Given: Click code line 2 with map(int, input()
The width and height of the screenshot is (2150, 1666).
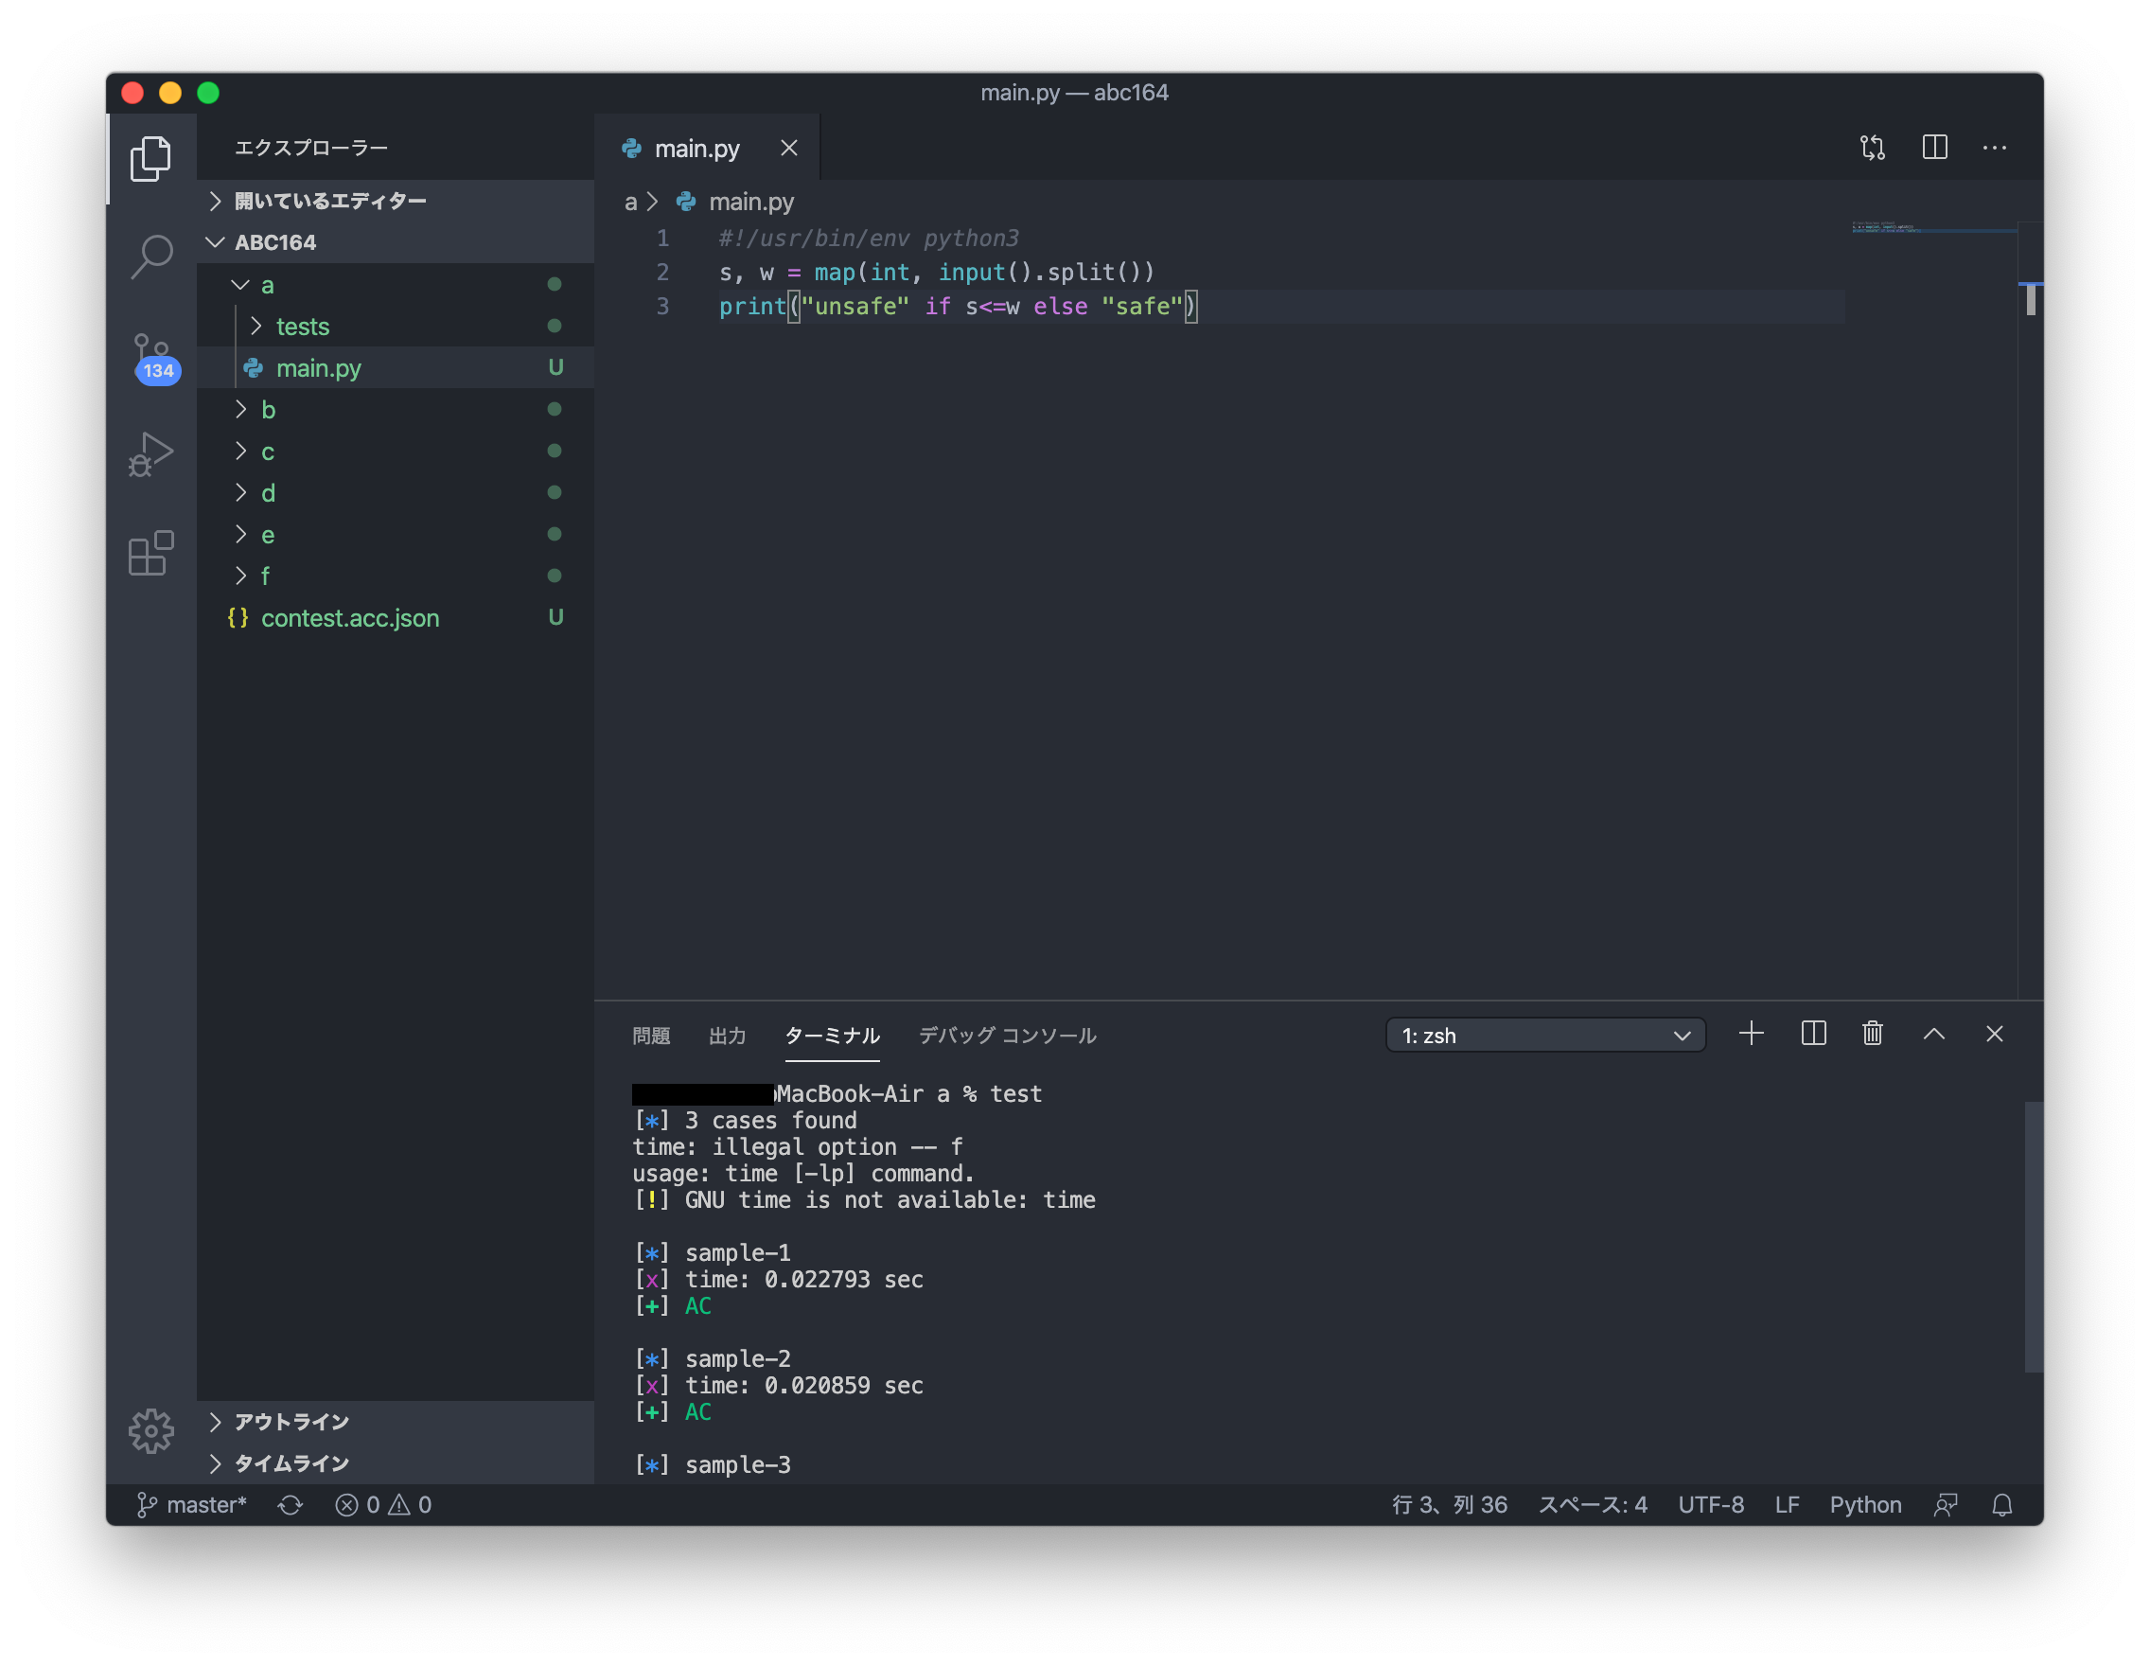Looking at the screenshot, I should click(x=935, y=272).
